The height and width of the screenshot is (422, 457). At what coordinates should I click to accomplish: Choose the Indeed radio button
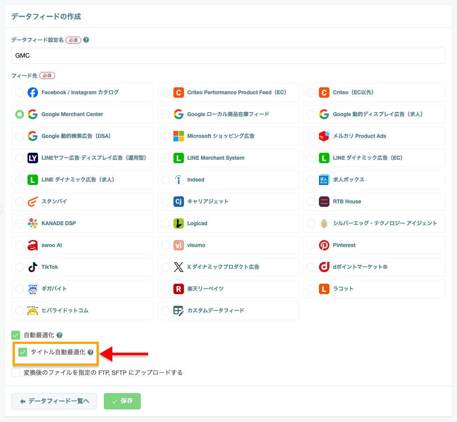pos(165,179)
